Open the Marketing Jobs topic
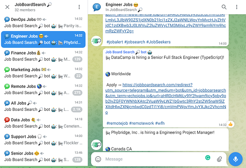This screenshot has width=246, height=168. point(43,73)
